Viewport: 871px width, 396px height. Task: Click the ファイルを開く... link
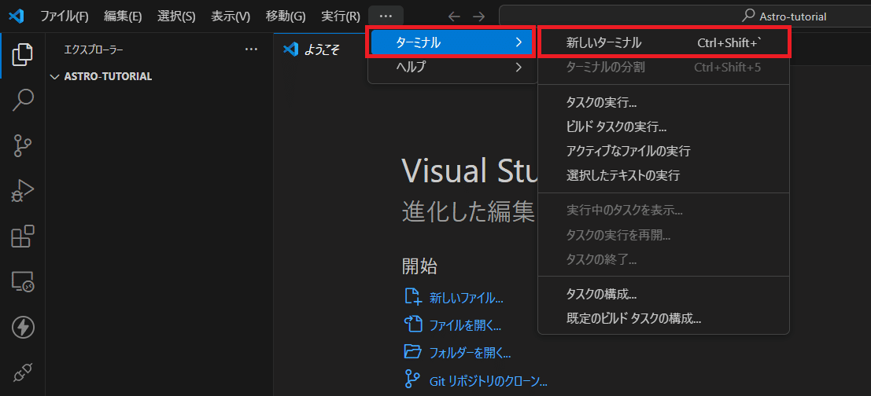tap(466, 325)
